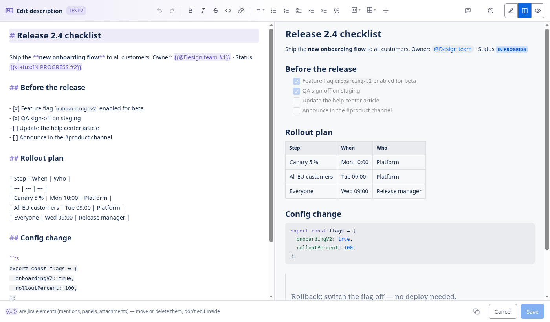The height and width of the screenshot is (322, 550).
Task: Click the Cancel button
Action: (503, 311)
